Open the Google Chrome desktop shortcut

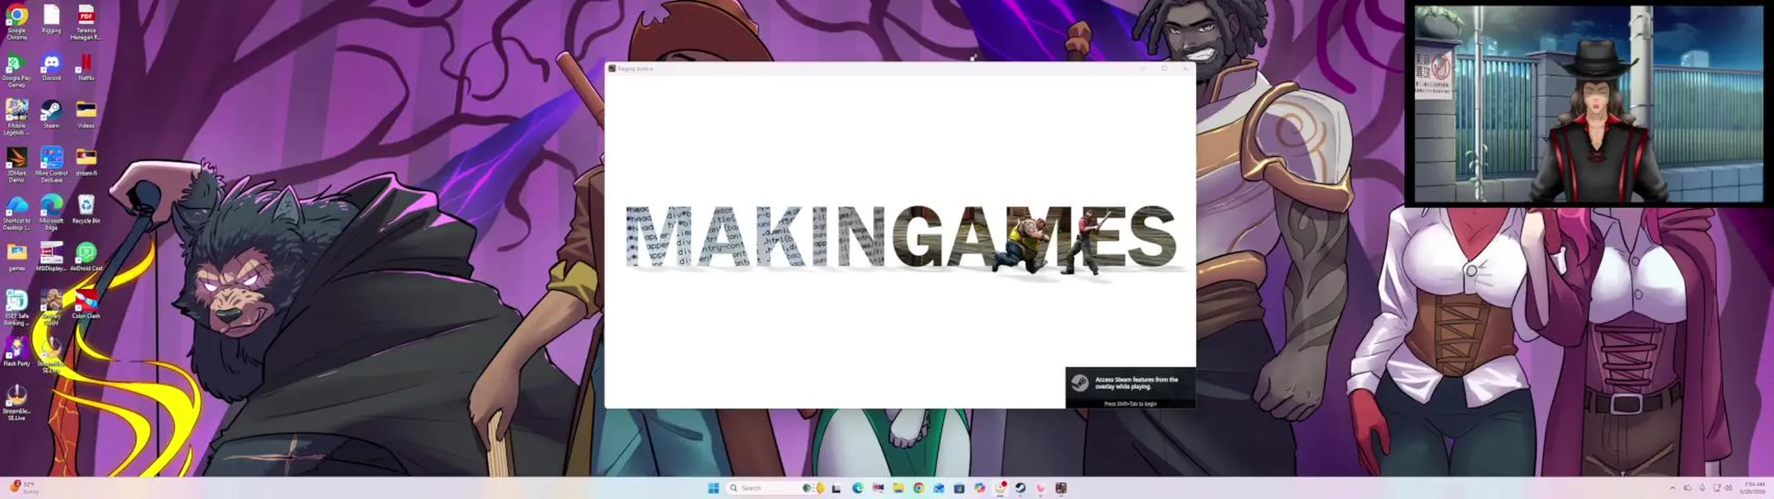17,21
